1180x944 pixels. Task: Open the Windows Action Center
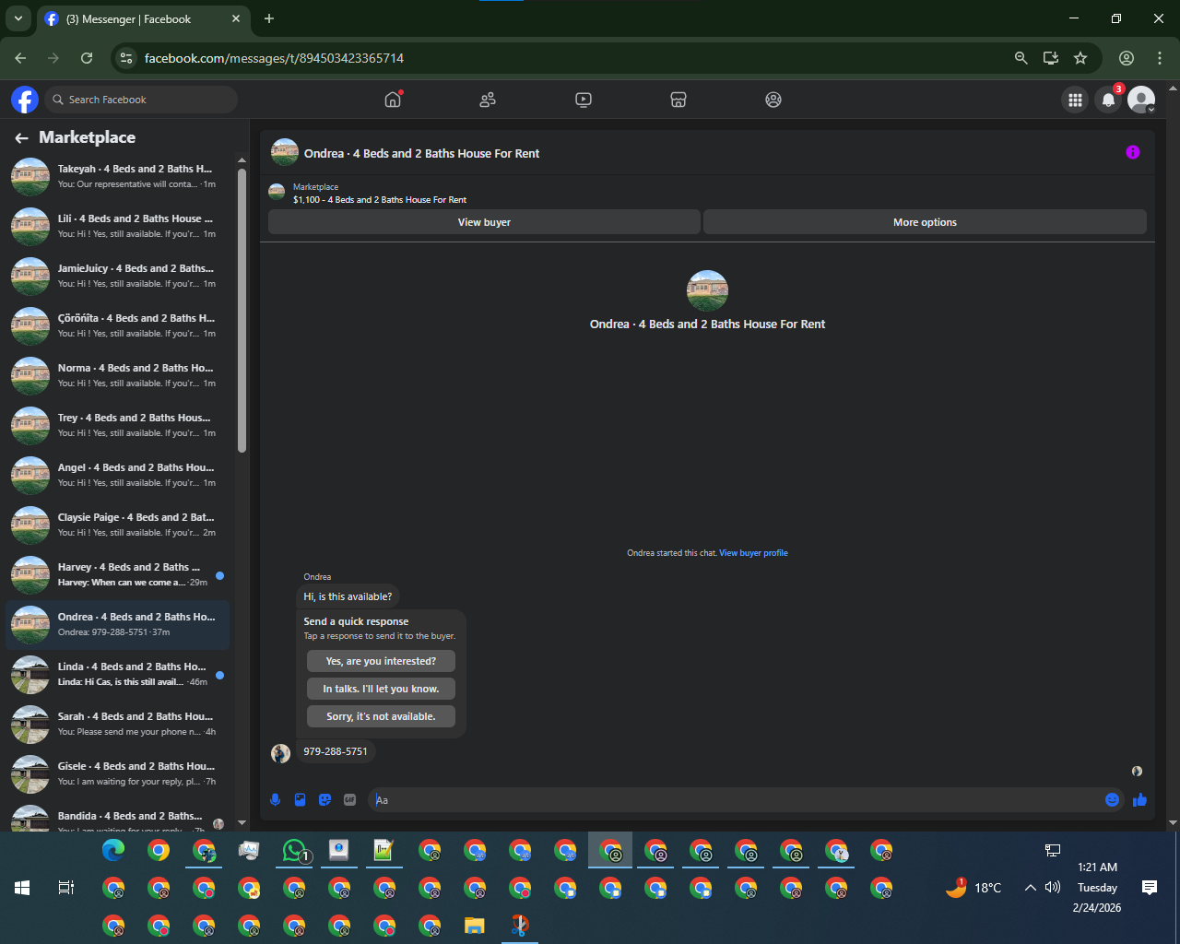coord(1150,888)
